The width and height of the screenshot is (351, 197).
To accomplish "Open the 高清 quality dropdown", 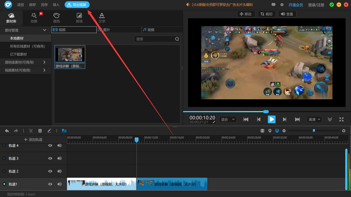I will tap(314, 119).
